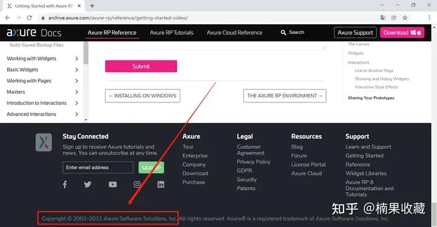Select Axure RP Tutorials tab
The width and height of the screenshot is (437, 227).
(x=172, y=33)
